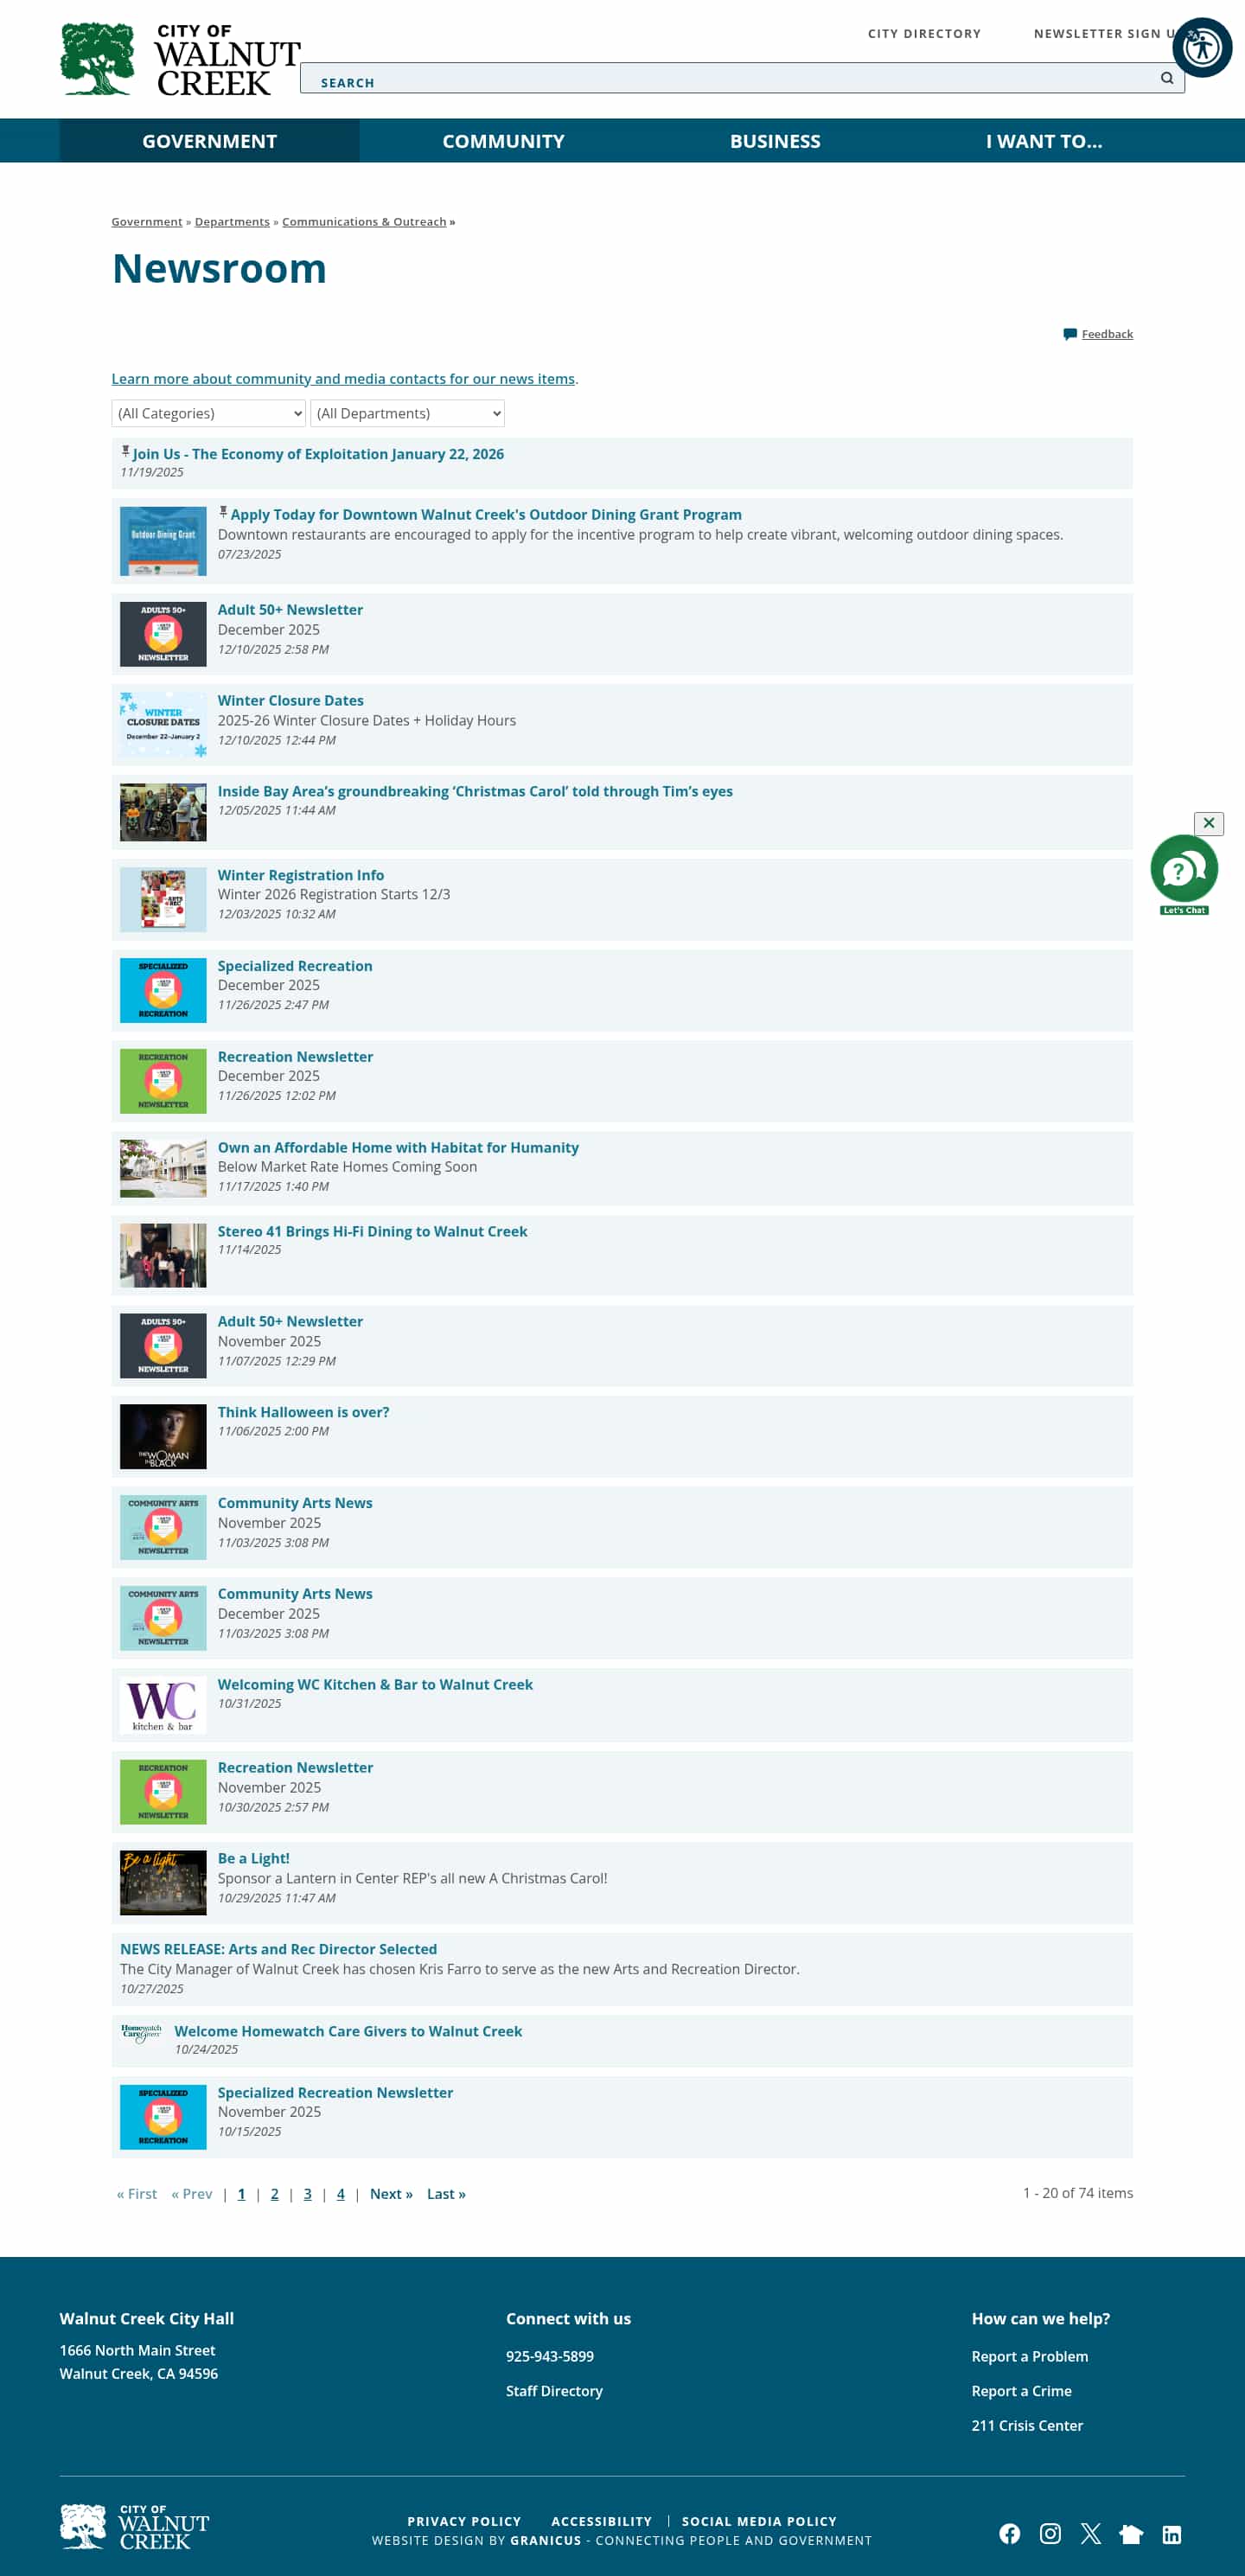Viewport: 1245px width, 2576px height.
Task: Open Habitat for Humanity affordable home article
Action: 398,1148
